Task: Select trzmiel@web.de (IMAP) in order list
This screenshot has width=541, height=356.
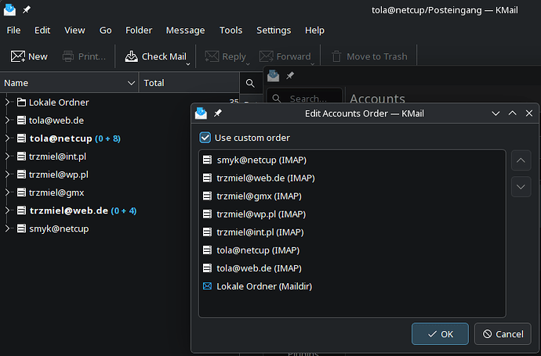Action: (352, 178)
